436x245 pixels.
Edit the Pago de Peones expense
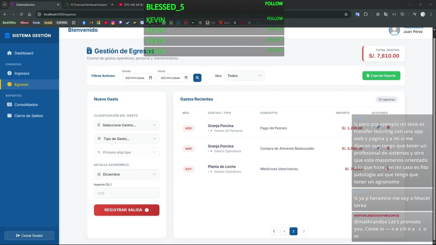pyautogui.click(x=378, y=128)
